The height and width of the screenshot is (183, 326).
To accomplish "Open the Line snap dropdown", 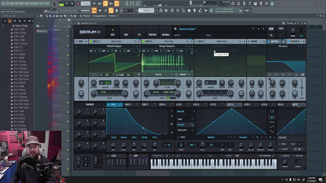I will coord(128,10).
